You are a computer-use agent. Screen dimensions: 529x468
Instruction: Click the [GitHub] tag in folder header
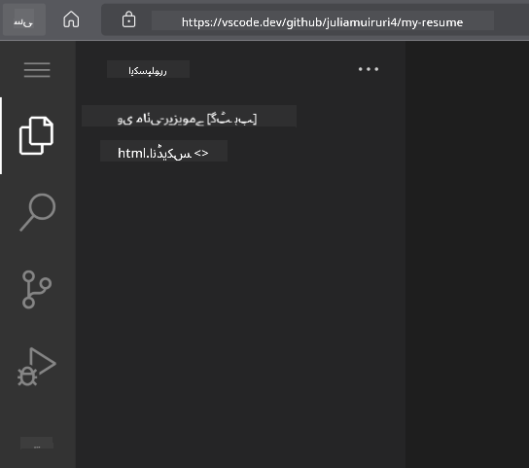coord(231,120)
